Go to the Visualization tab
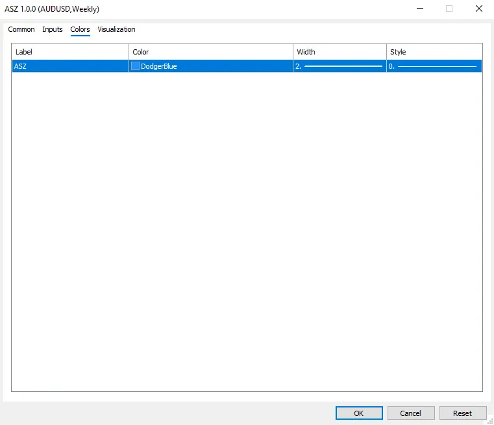This screenshot has height=425, width=494. (x=116, y=29)
